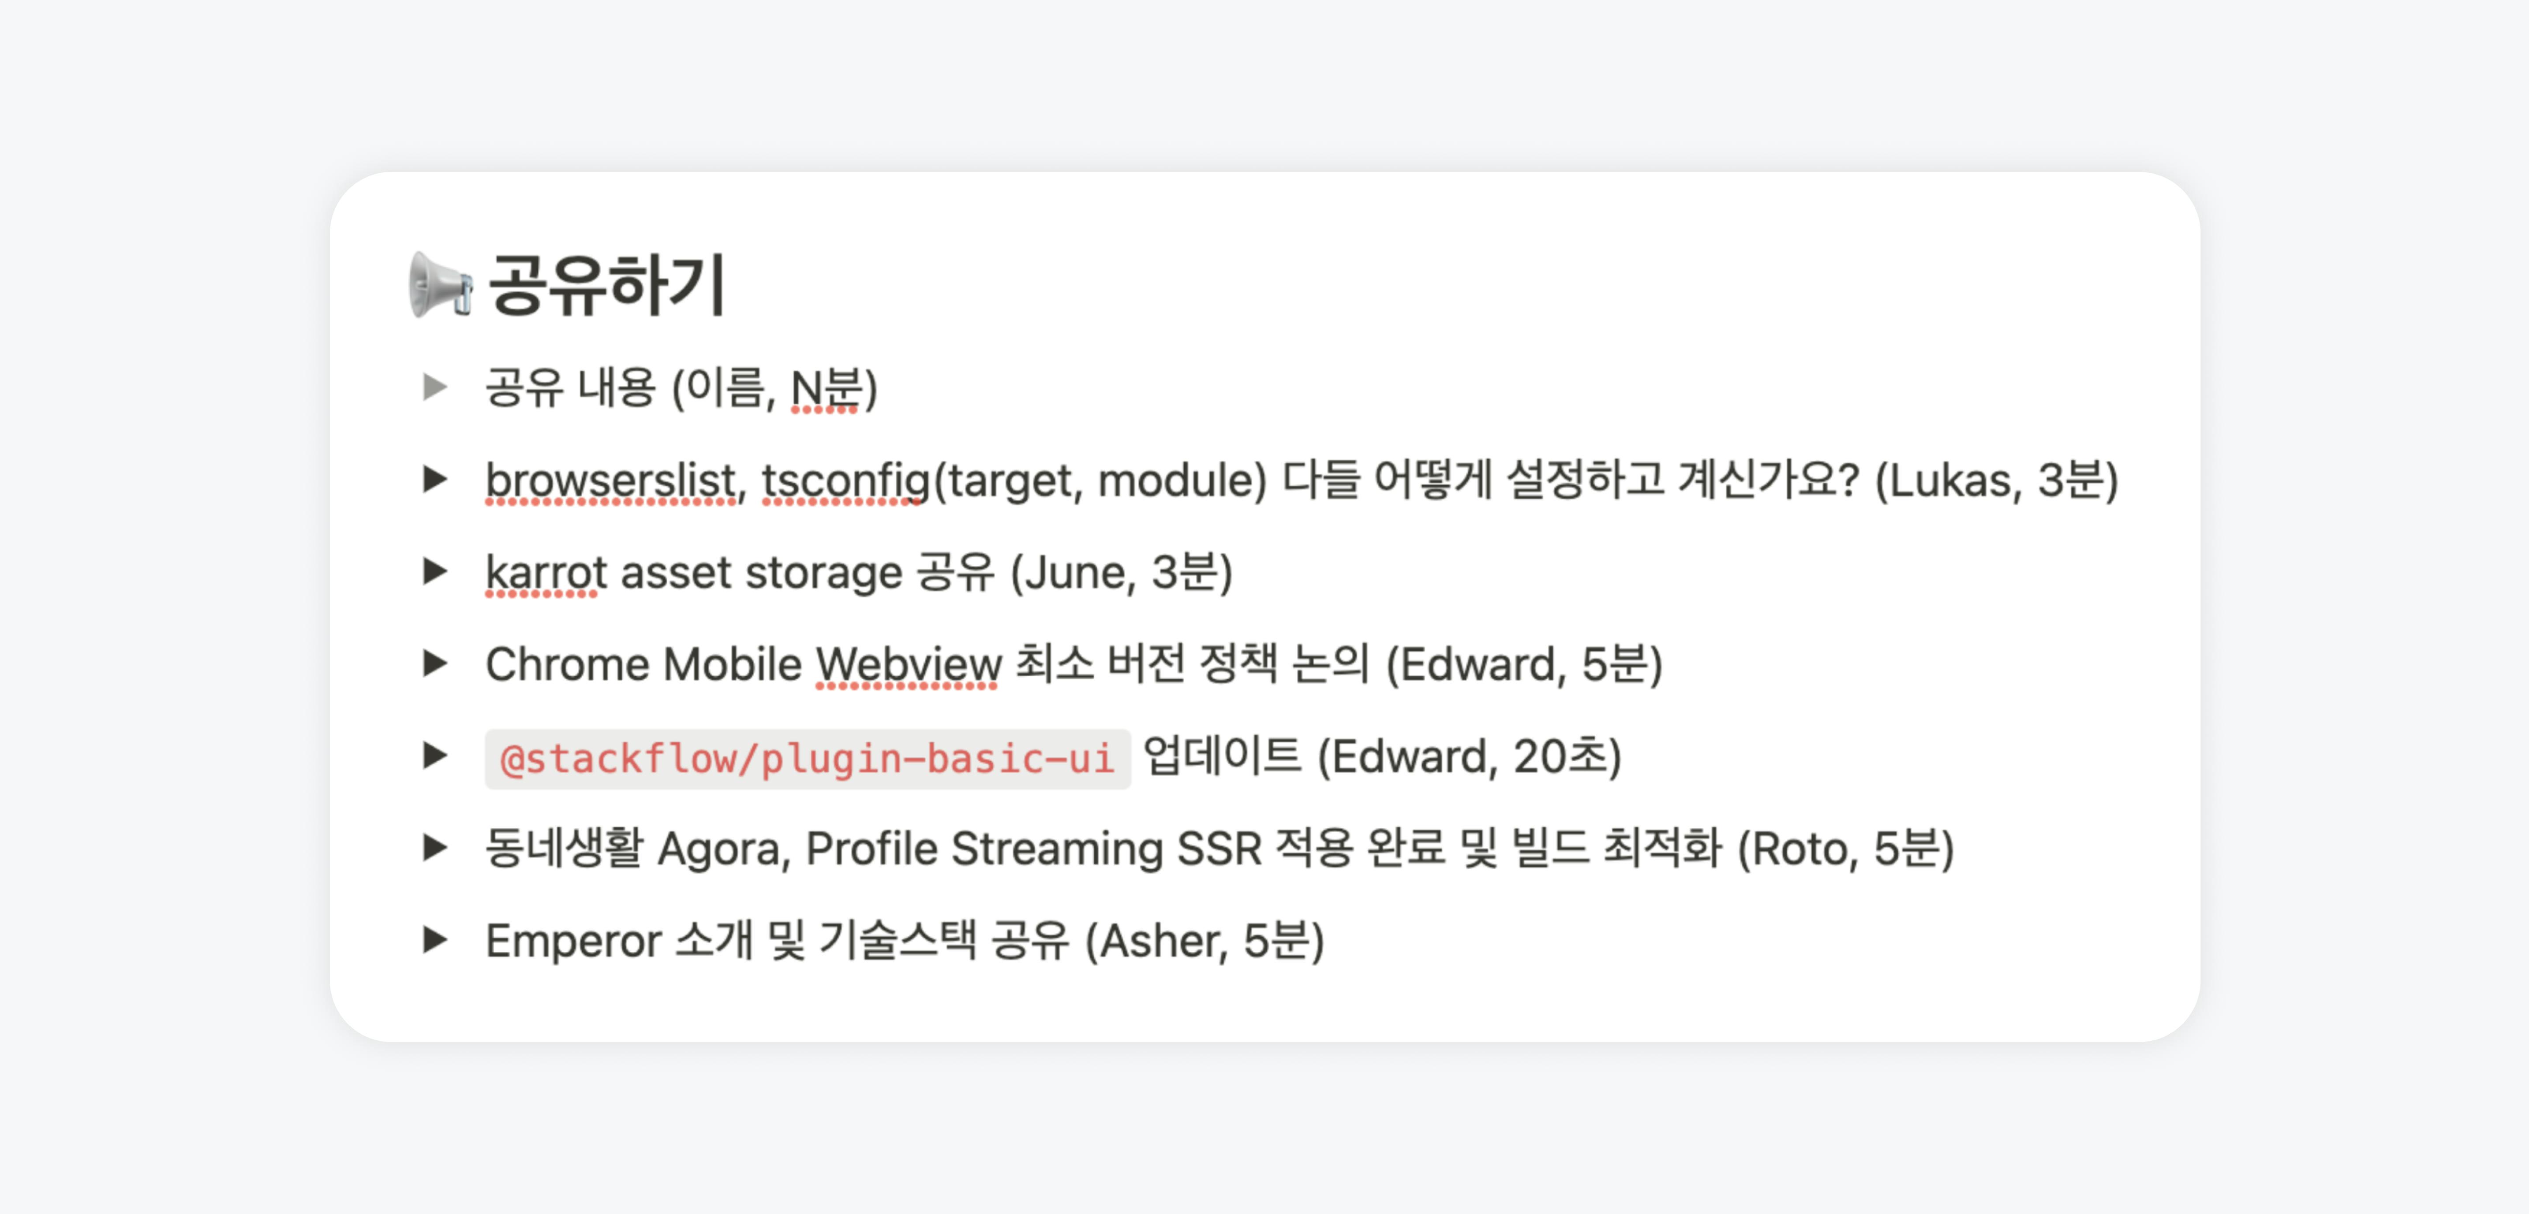Screen dimensions: 2529x1214
Task: Click the megaphone emoji icon
Action: tap(440, 285)
